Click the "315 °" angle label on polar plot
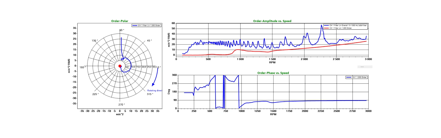The height and width of the screenshot is (138, 441). coord(150,94)
